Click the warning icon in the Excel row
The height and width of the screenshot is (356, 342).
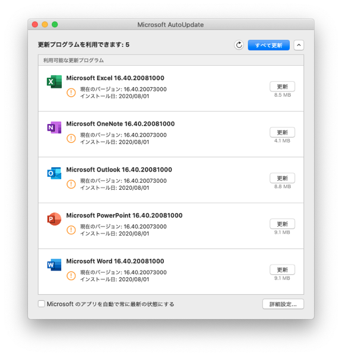click(x=71, y=93)
